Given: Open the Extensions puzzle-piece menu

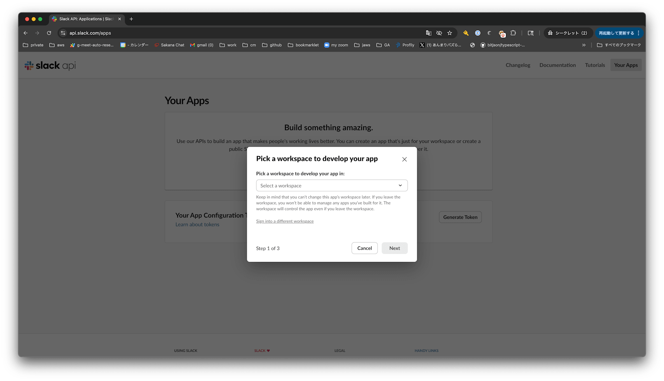Looking at the screenshot, I should pos(513,33).
